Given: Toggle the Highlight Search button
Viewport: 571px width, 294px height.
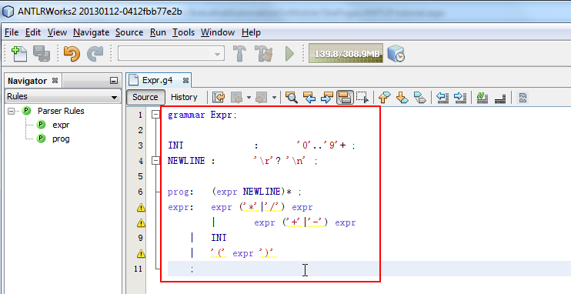Looking at the screenshot, I should pyautogui.click(x=345, y=97).
